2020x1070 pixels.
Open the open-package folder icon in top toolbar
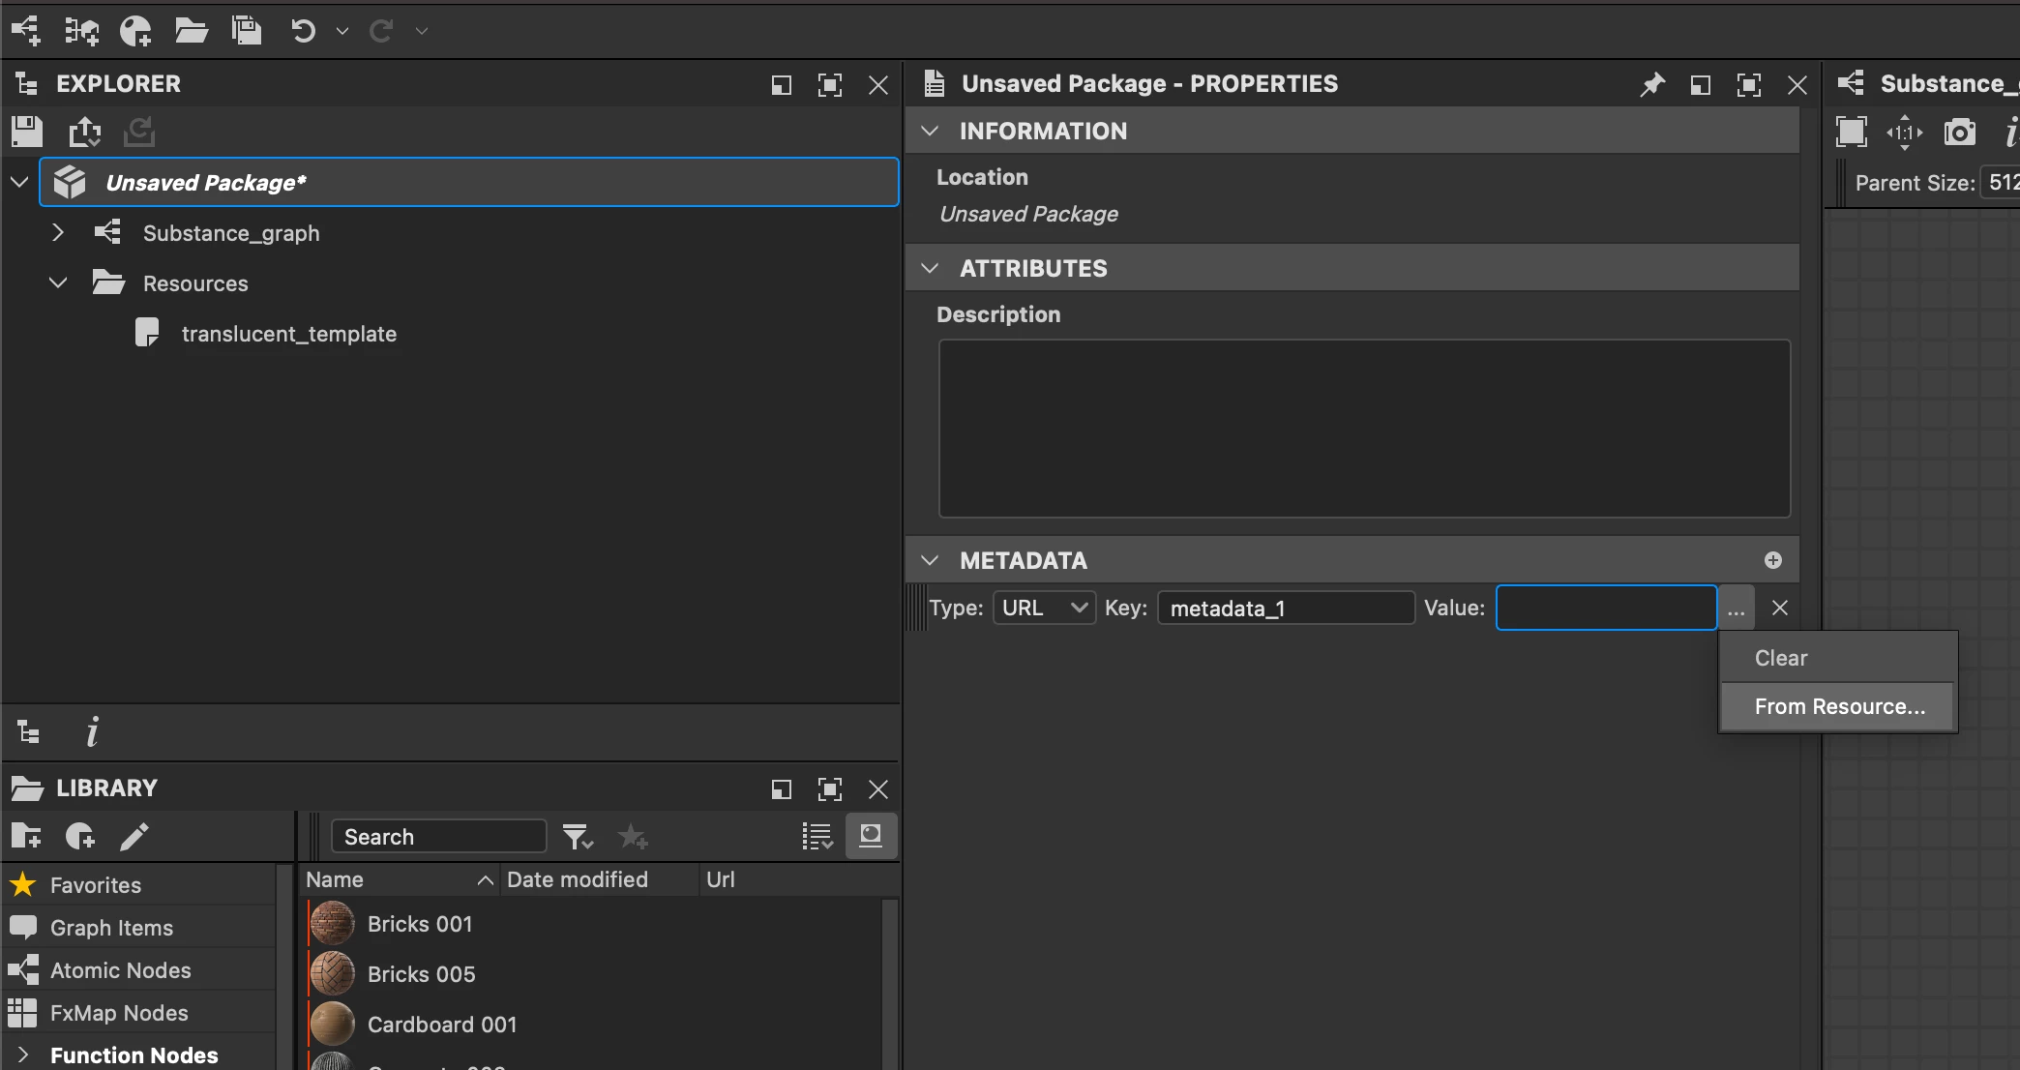pos(191,31)
